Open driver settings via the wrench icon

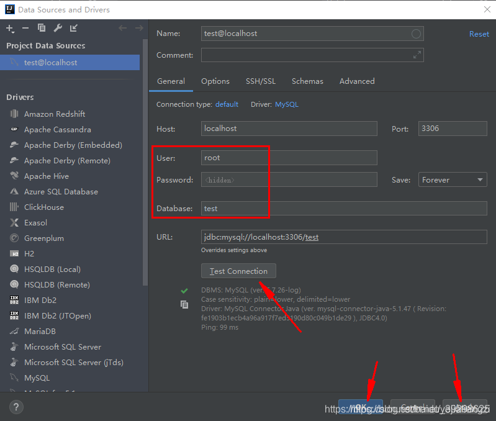[x=58, y=28]
